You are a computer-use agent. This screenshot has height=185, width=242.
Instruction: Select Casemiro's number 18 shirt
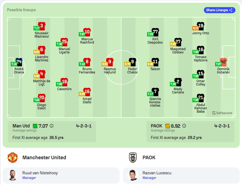pos(64,82)
